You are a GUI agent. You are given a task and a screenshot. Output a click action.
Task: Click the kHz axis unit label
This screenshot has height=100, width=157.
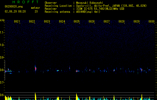[2, 20]
